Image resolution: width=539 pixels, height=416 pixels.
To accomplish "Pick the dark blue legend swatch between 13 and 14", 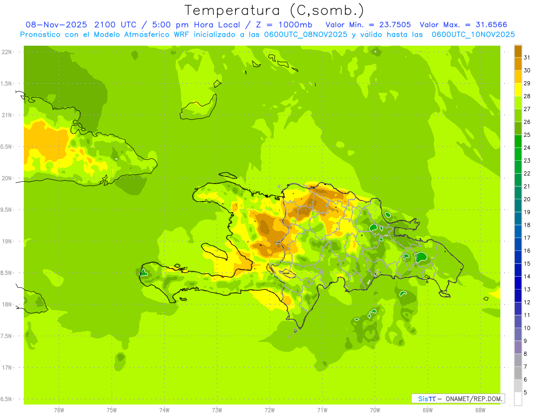I will (518, 283).
